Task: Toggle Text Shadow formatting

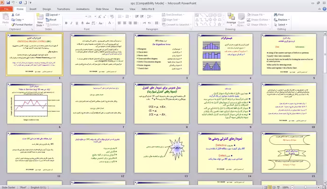Action: 82,23
